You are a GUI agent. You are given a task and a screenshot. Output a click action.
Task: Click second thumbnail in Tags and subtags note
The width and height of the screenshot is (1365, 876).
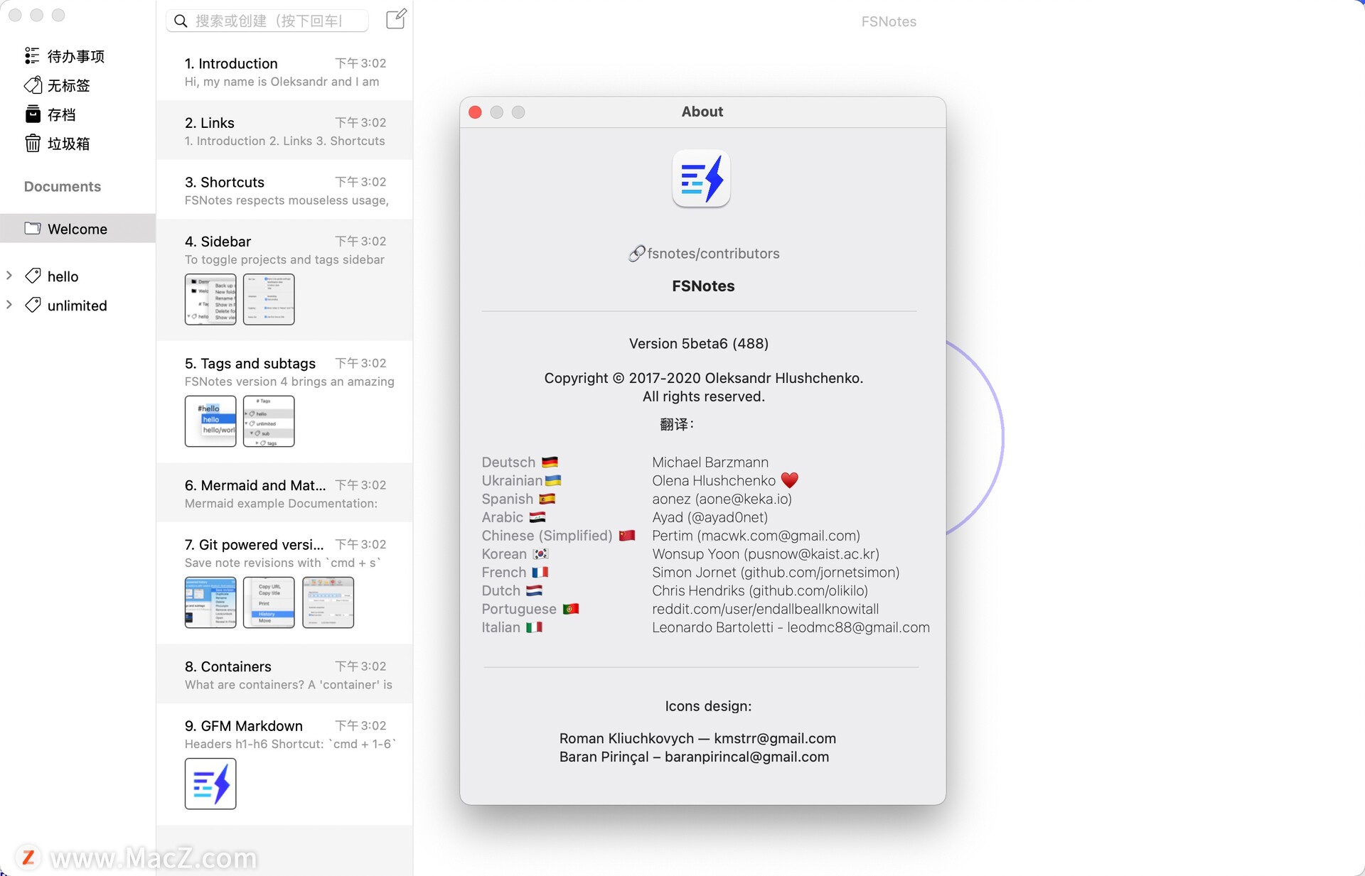pyautogui.click(x=269, y=421)
